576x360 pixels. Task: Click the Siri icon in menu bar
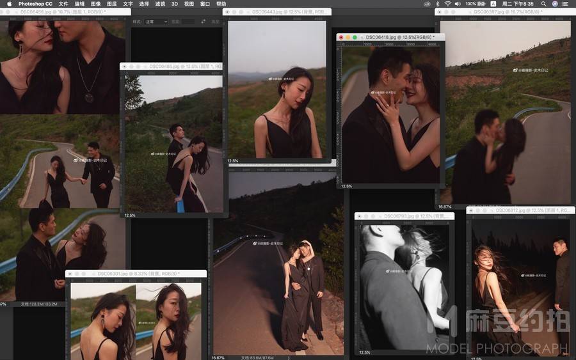click(x=555, y=4)
